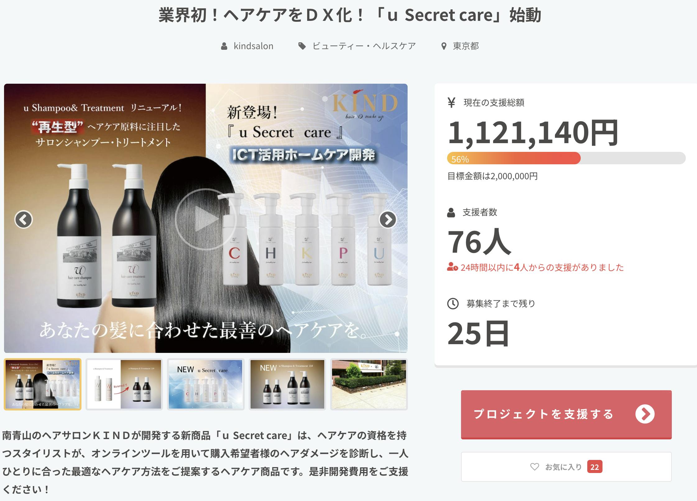Click the heart icon in お気に入り button
697x501 pixels.
[x=534, y=467]
